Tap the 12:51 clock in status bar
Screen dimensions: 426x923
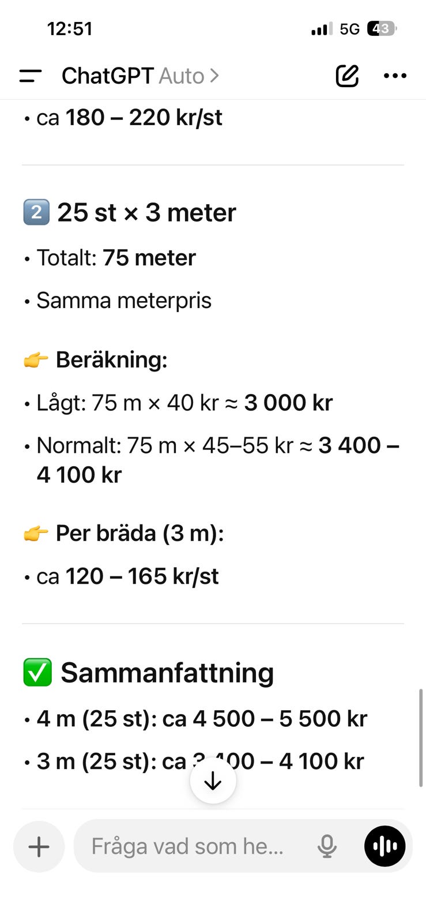point(70,29)
